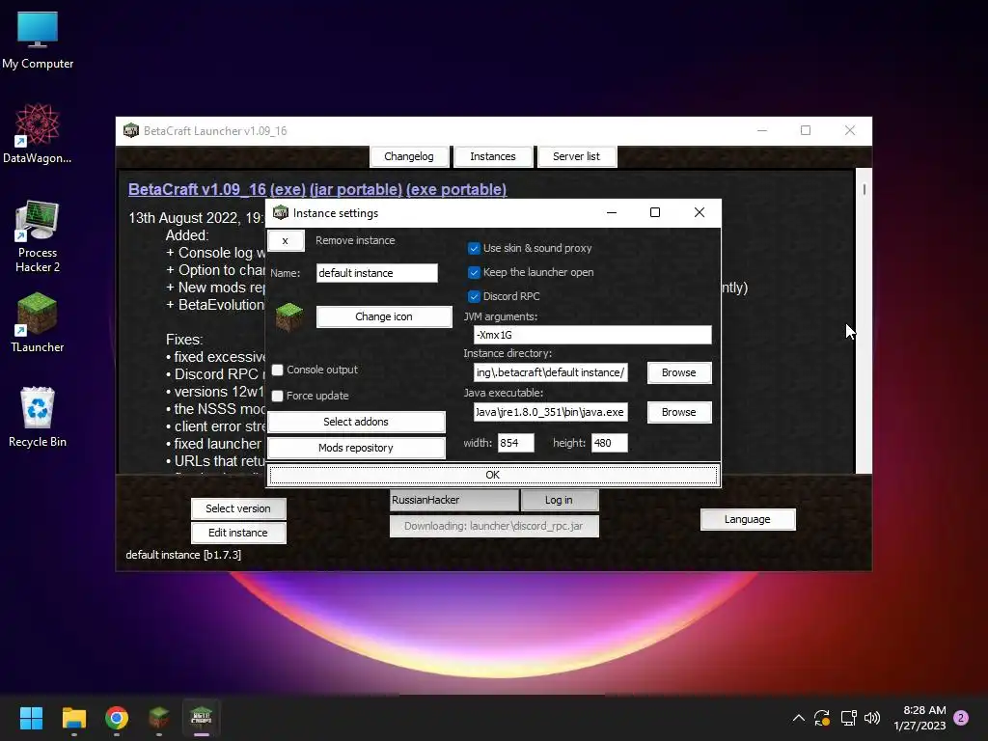Viewport: 988px width, 741px height.
Task: Toggle Keep the launcher open checkbox
Action: click(x=474, y=272)
